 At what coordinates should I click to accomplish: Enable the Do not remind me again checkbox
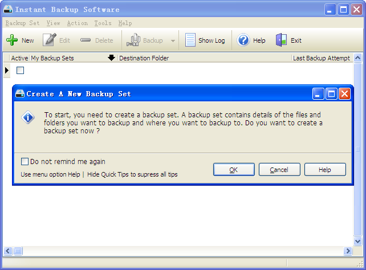click(x=25, y=161)
